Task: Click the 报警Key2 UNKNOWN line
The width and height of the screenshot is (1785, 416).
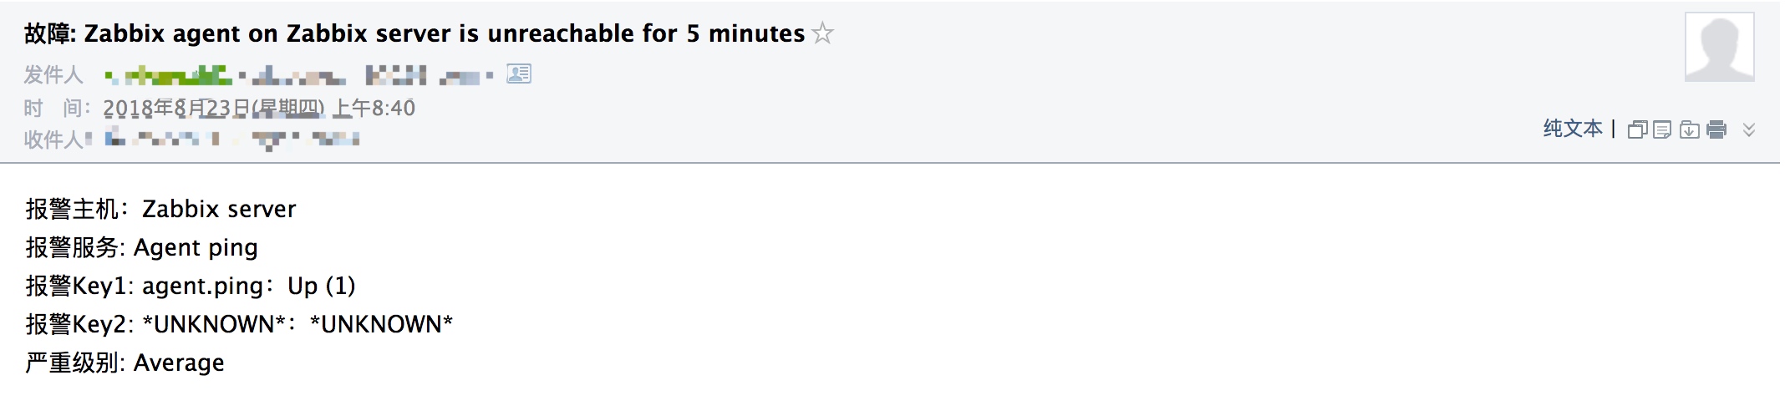Action: coord(239,324)
